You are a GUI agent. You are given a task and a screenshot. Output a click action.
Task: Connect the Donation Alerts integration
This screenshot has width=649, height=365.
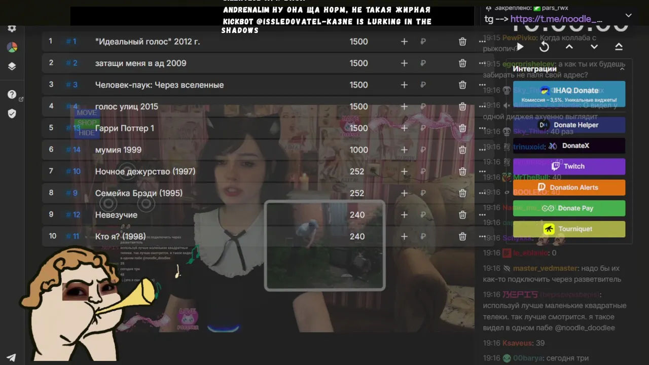point(569,187)
